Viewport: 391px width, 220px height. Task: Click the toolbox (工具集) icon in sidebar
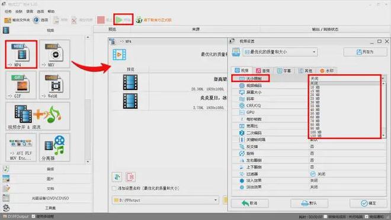point(7,208)
